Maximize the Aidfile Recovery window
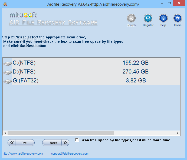This screenshot has height=160, width=187. [x=169, y=3]
